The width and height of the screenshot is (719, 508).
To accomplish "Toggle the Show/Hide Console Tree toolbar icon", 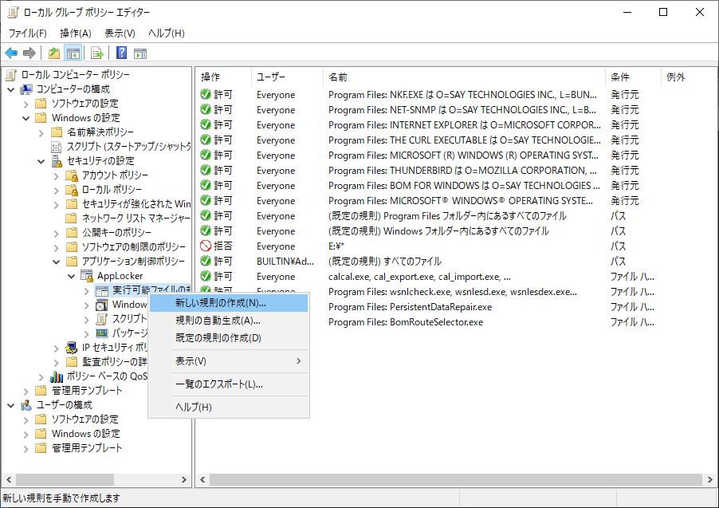I will point(73,53).
